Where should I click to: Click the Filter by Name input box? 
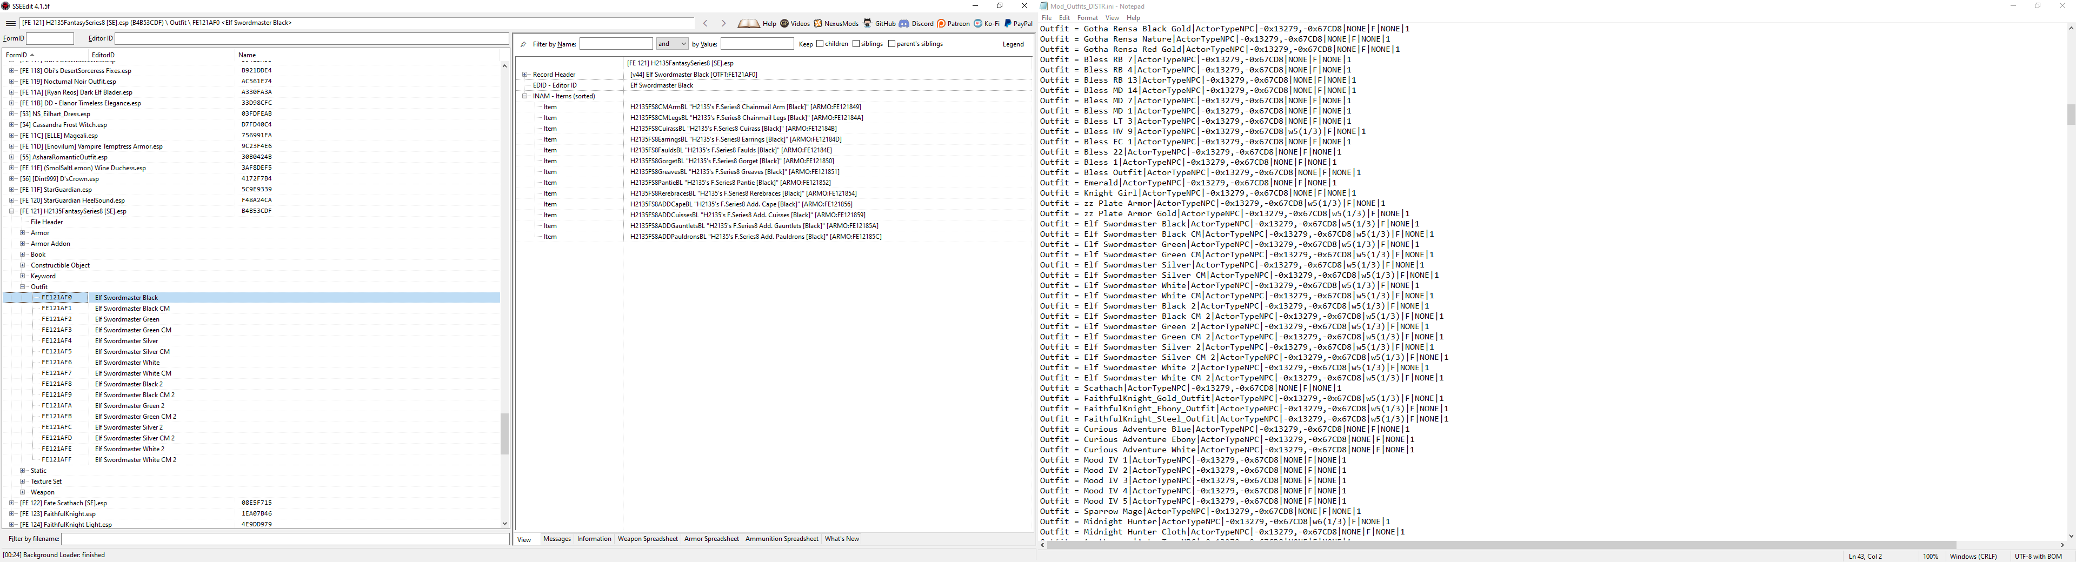616,43
